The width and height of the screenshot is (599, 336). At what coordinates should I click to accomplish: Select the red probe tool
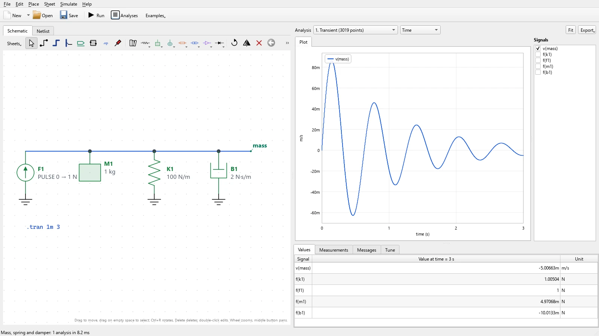pyautogui.click(x=118, y=43)
